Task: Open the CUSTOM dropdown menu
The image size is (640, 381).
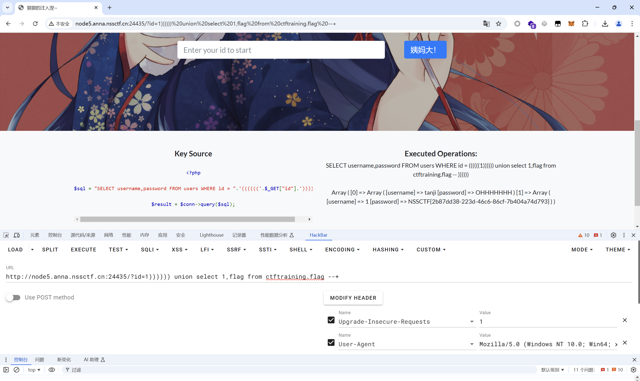Action: [431, 250]
